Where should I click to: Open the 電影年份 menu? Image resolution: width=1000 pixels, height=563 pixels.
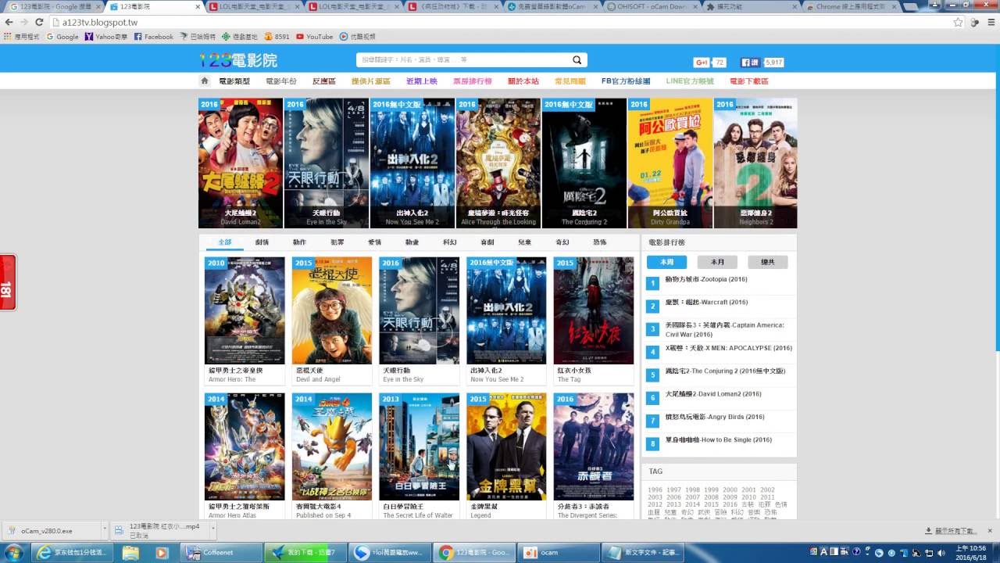pos(281,81)
